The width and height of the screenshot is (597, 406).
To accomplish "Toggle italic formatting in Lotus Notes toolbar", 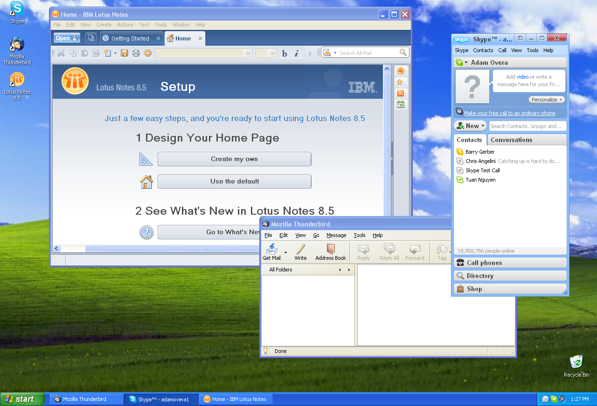I will pos(296,54).
